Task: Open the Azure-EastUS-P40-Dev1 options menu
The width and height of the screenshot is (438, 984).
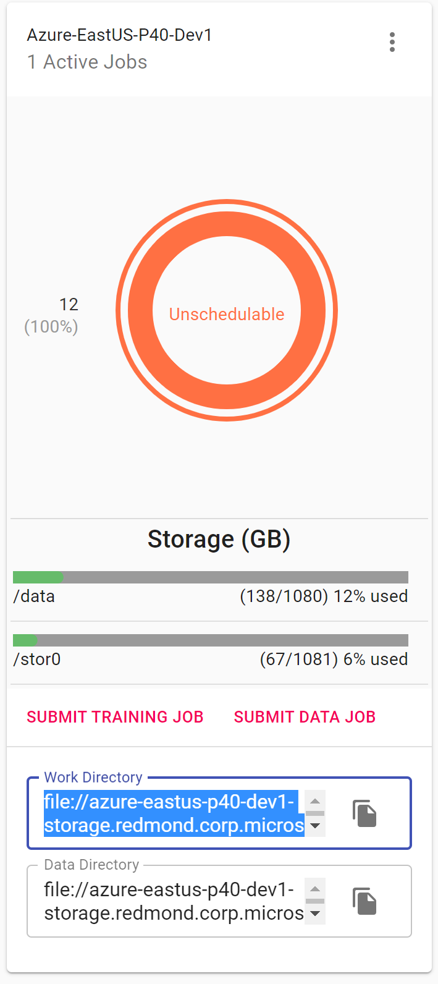Action: click(392, 42)
